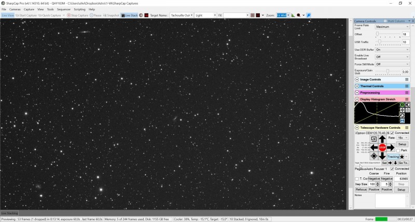Viewport: 415px width, 222px height.
Task: Open the Preprocessing section menu icon
Action: click(x=407, y=93)
